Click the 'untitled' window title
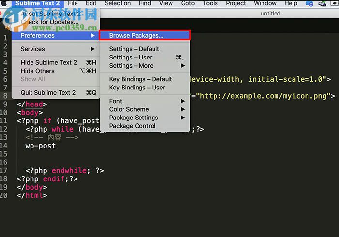The width and height of the screenshot is (339, 237). (x=270, y=14)
